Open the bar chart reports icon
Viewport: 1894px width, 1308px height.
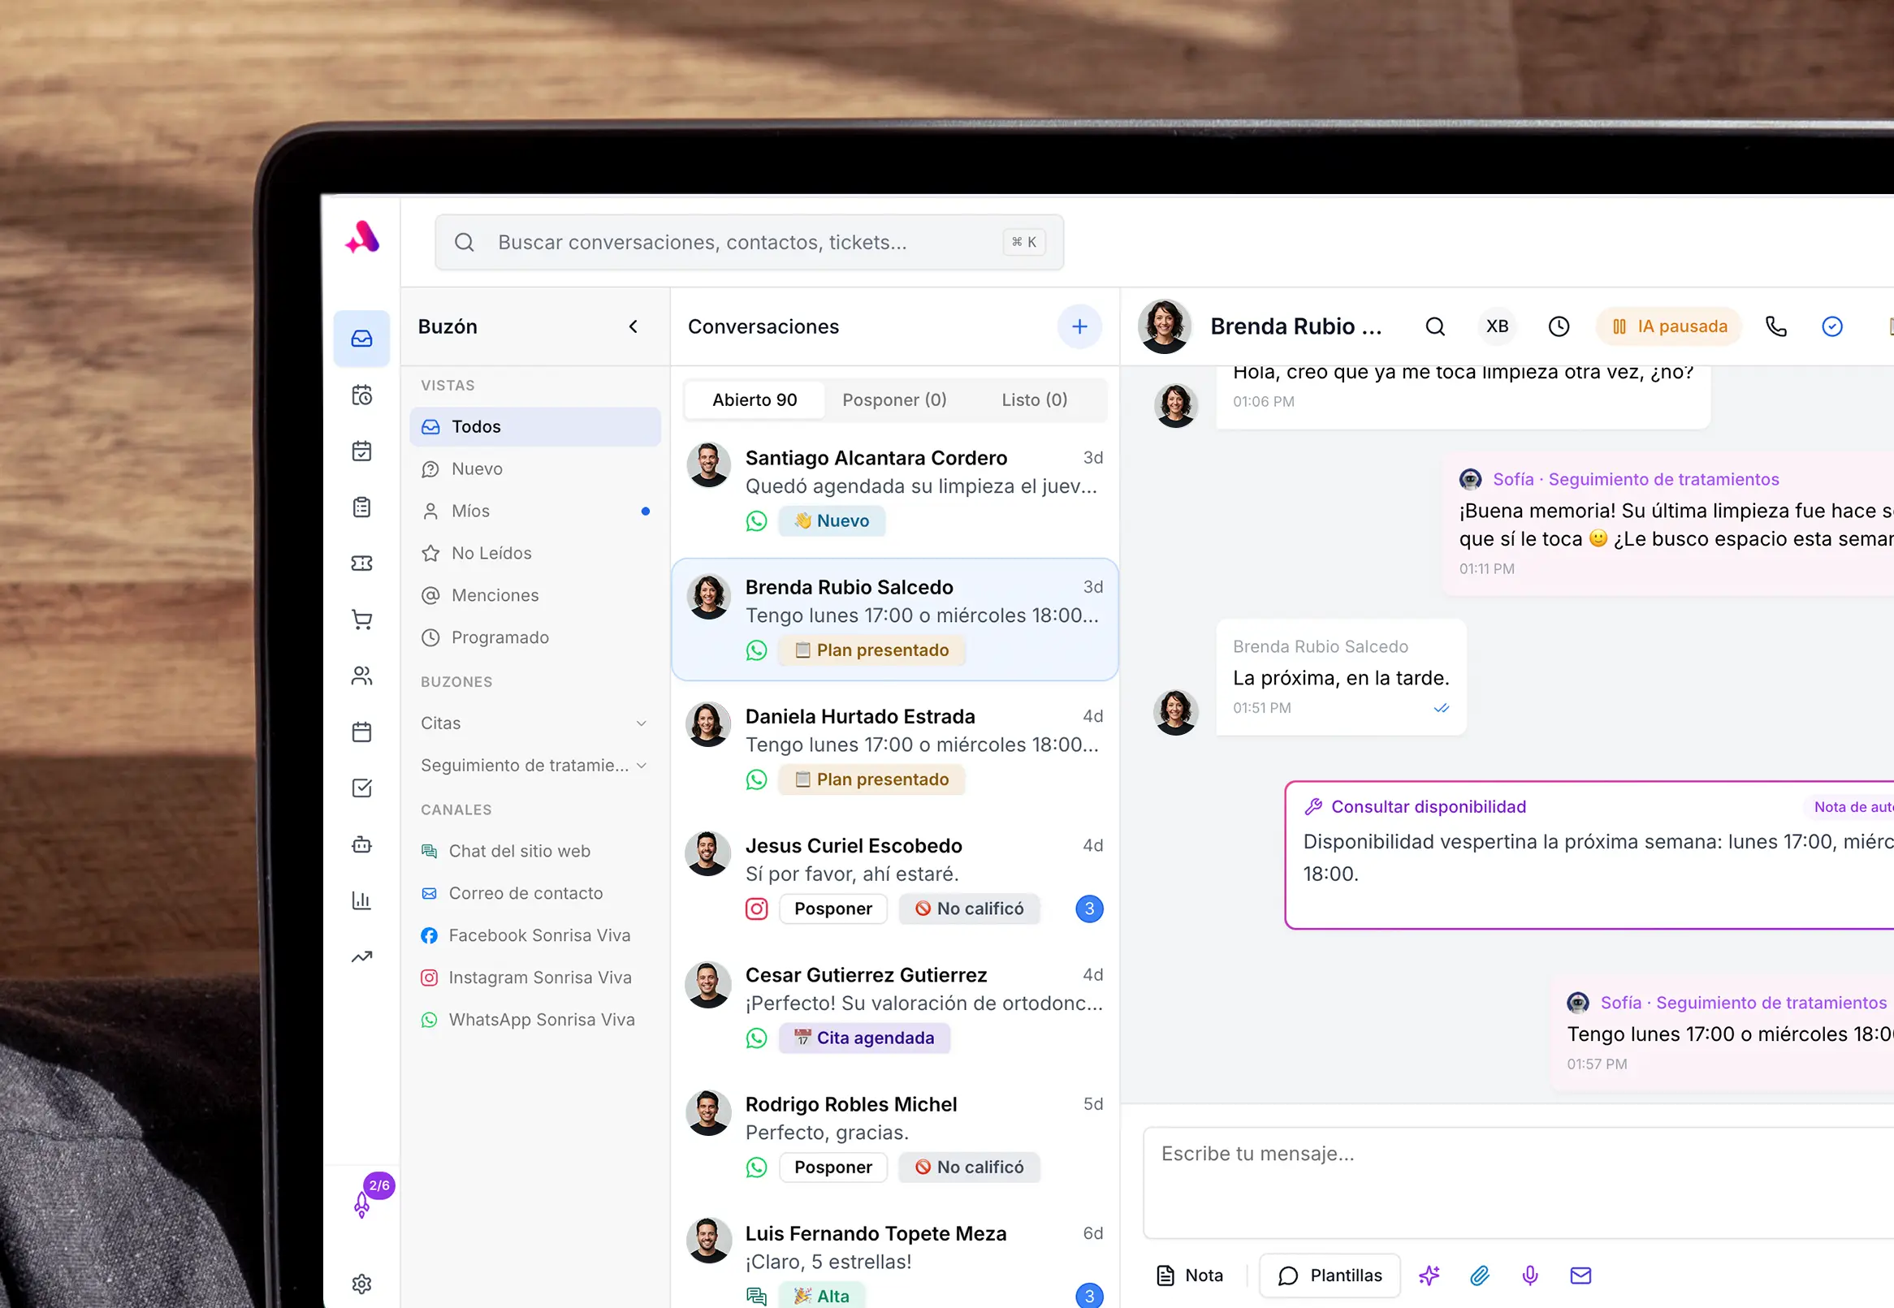[361, 900]
